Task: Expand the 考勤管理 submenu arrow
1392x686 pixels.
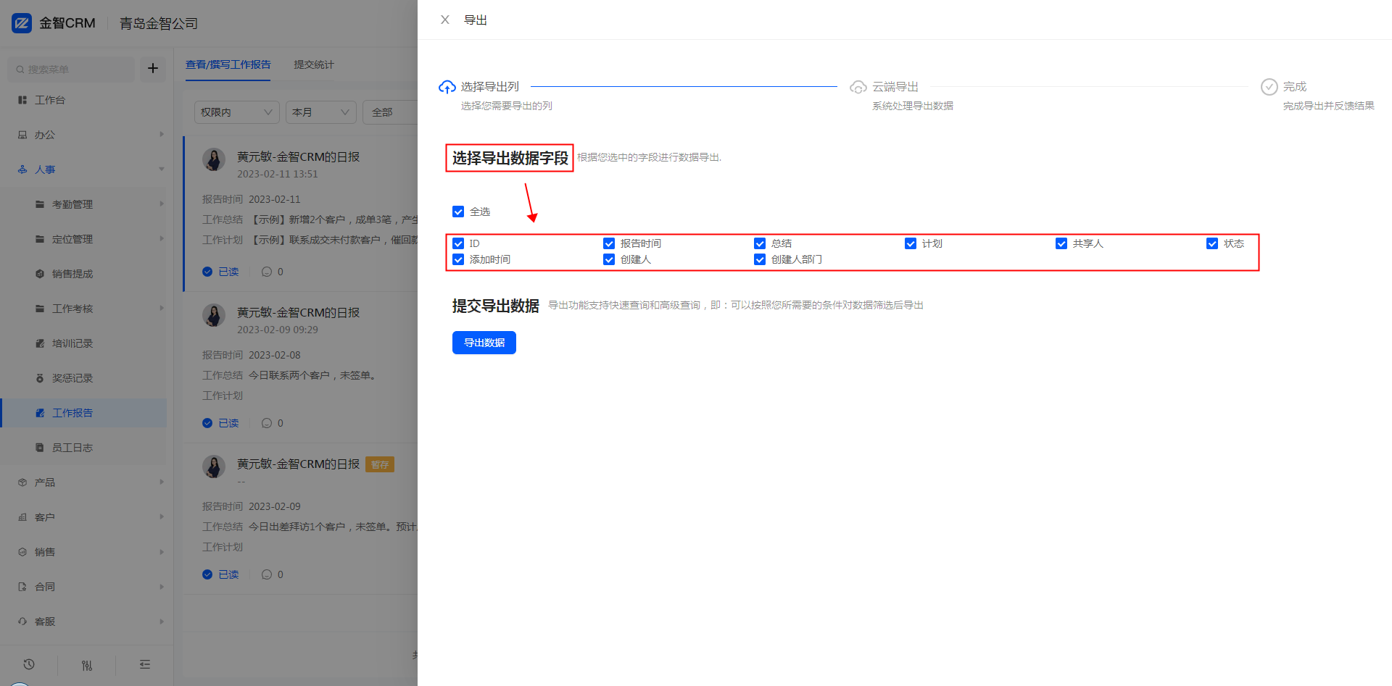Action: [x=161, y=204]
